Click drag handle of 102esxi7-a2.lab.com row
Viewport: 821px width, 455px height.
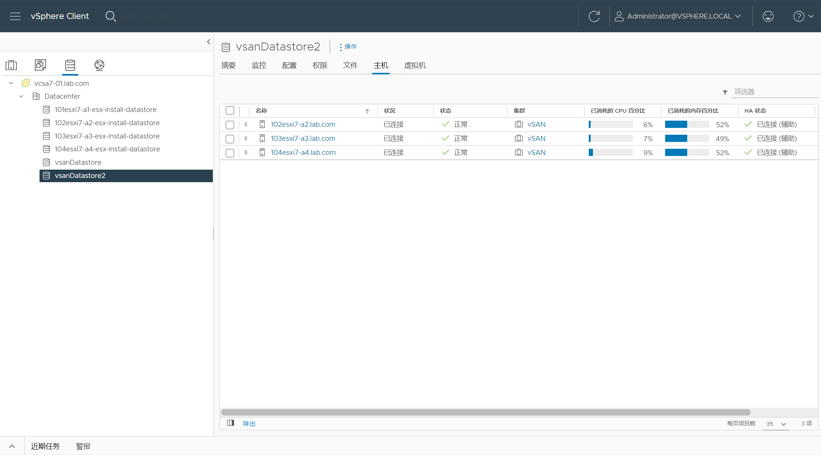(246, 124)
